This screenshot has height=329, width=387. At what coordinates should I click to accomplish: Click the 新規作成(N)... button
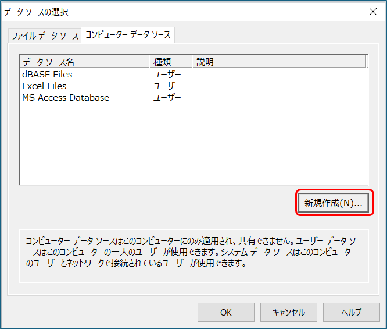(x=334, y=203)
